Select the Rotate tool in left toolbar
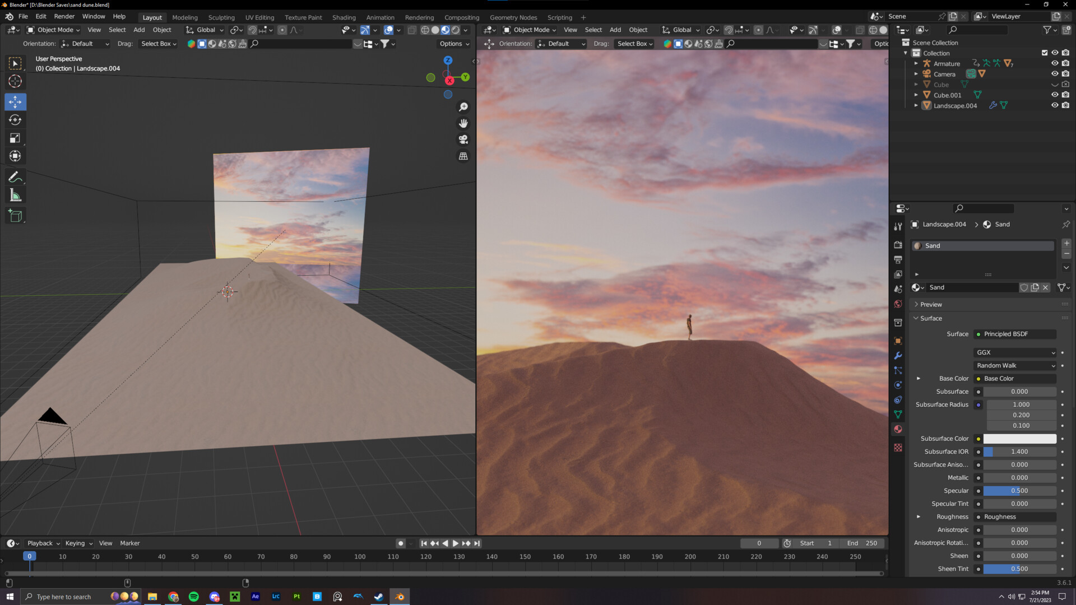Screen dimensions: 1076x605 coord(15,120)
